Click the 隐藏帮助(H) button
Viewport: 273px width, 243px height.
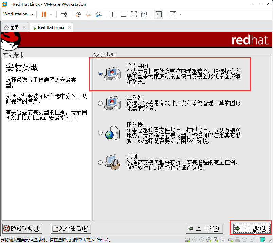[x=22, y=228]
